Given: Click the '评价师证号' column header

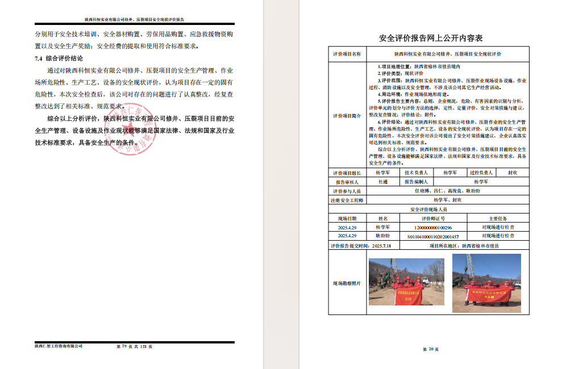Looking at the screenshot, I should (x=434, y=218).
